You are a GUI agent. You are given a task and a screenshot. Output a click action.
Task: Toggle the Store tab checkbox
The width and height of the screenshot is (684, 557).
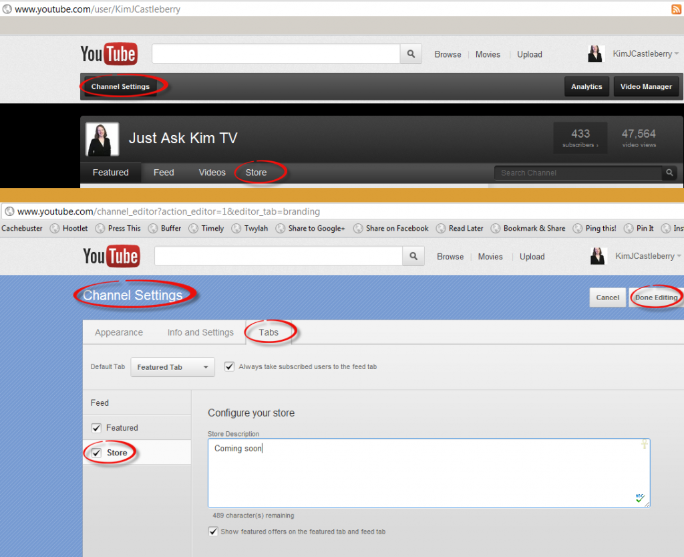[96, 453]
